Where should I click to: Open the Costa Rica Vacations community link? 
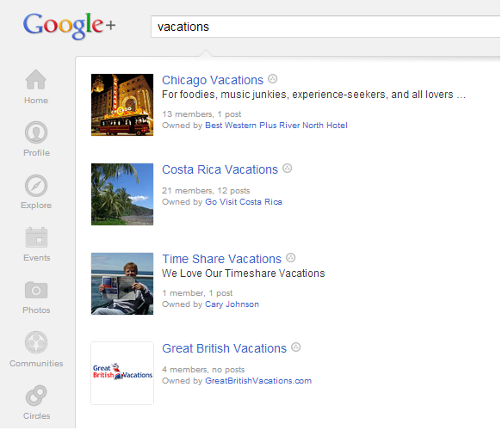220,169
